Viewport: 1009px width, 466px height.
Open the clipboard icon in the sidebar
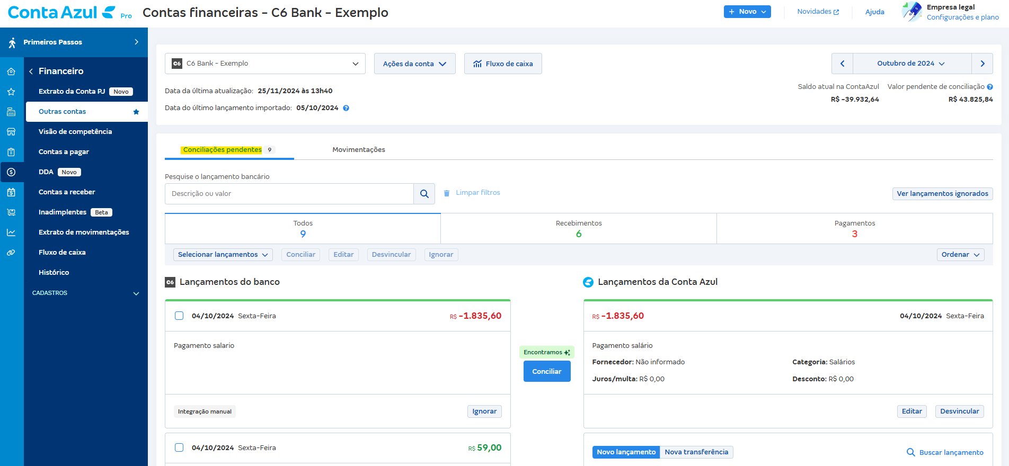coord(11,152)
